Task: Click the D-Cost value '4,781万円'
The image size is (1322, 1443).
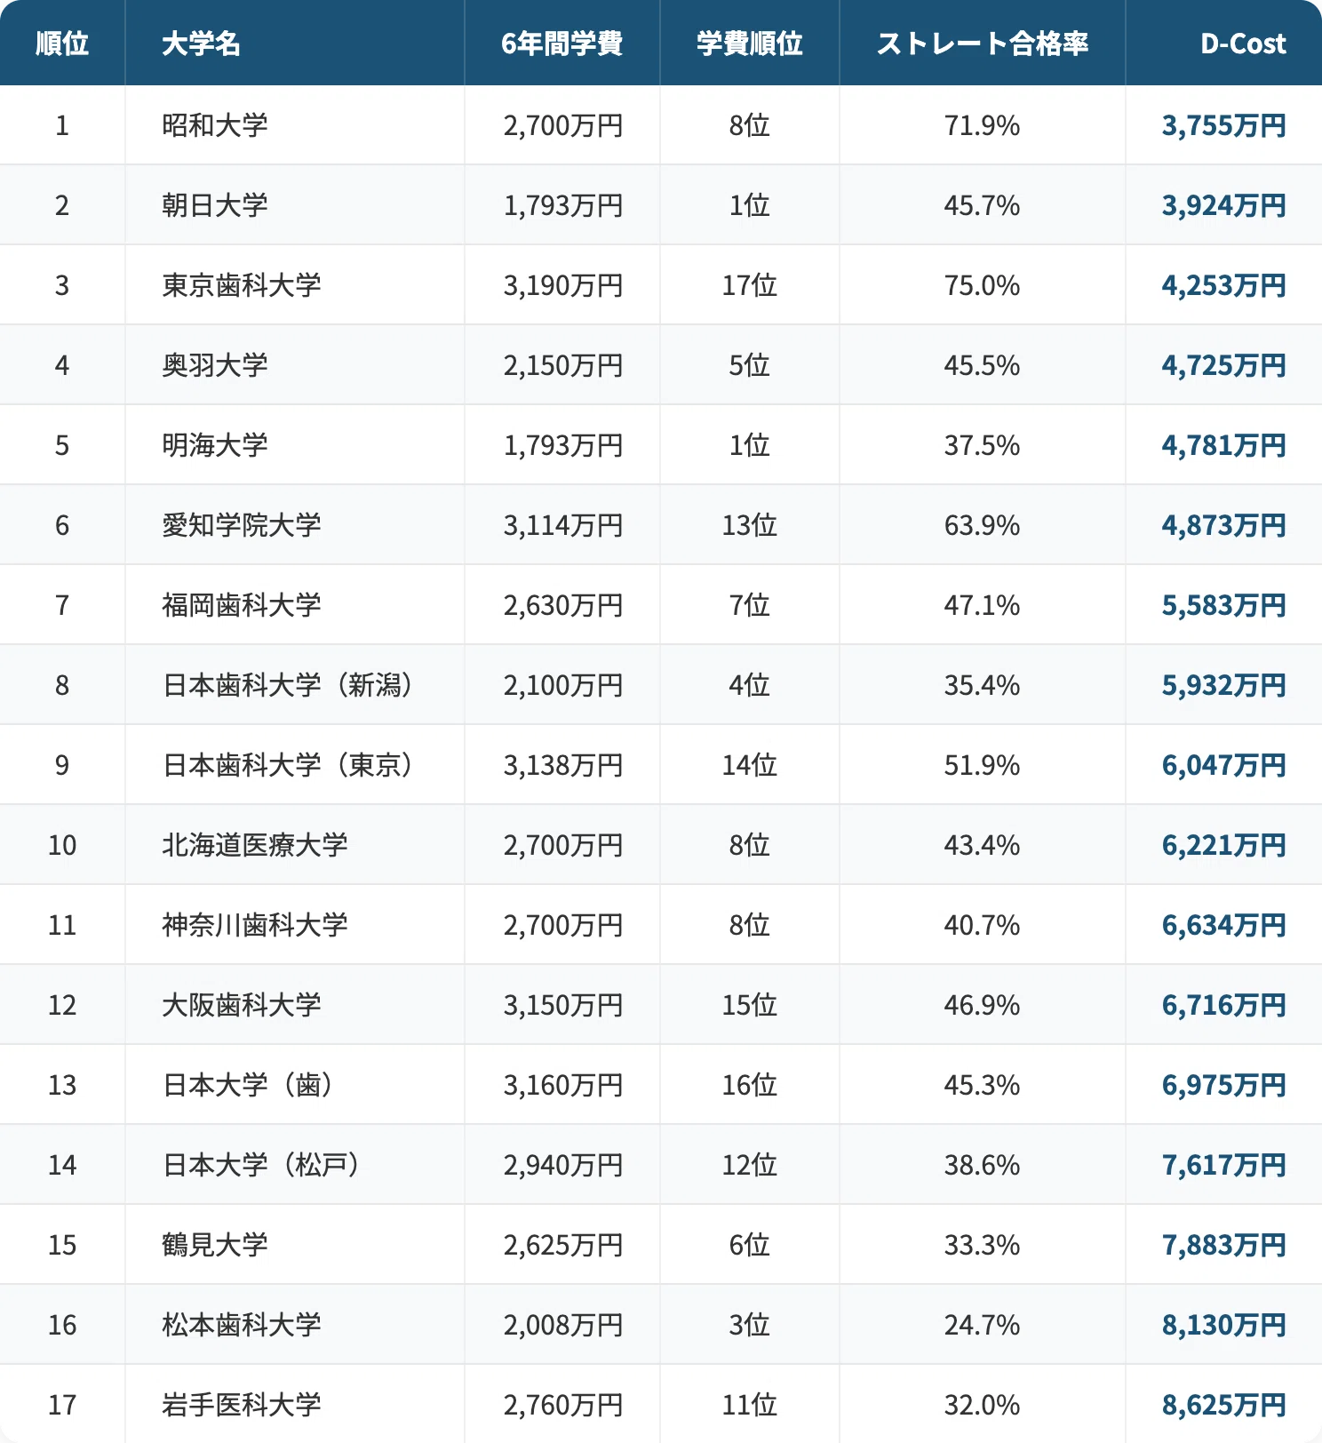Action: click(1224, 445)
